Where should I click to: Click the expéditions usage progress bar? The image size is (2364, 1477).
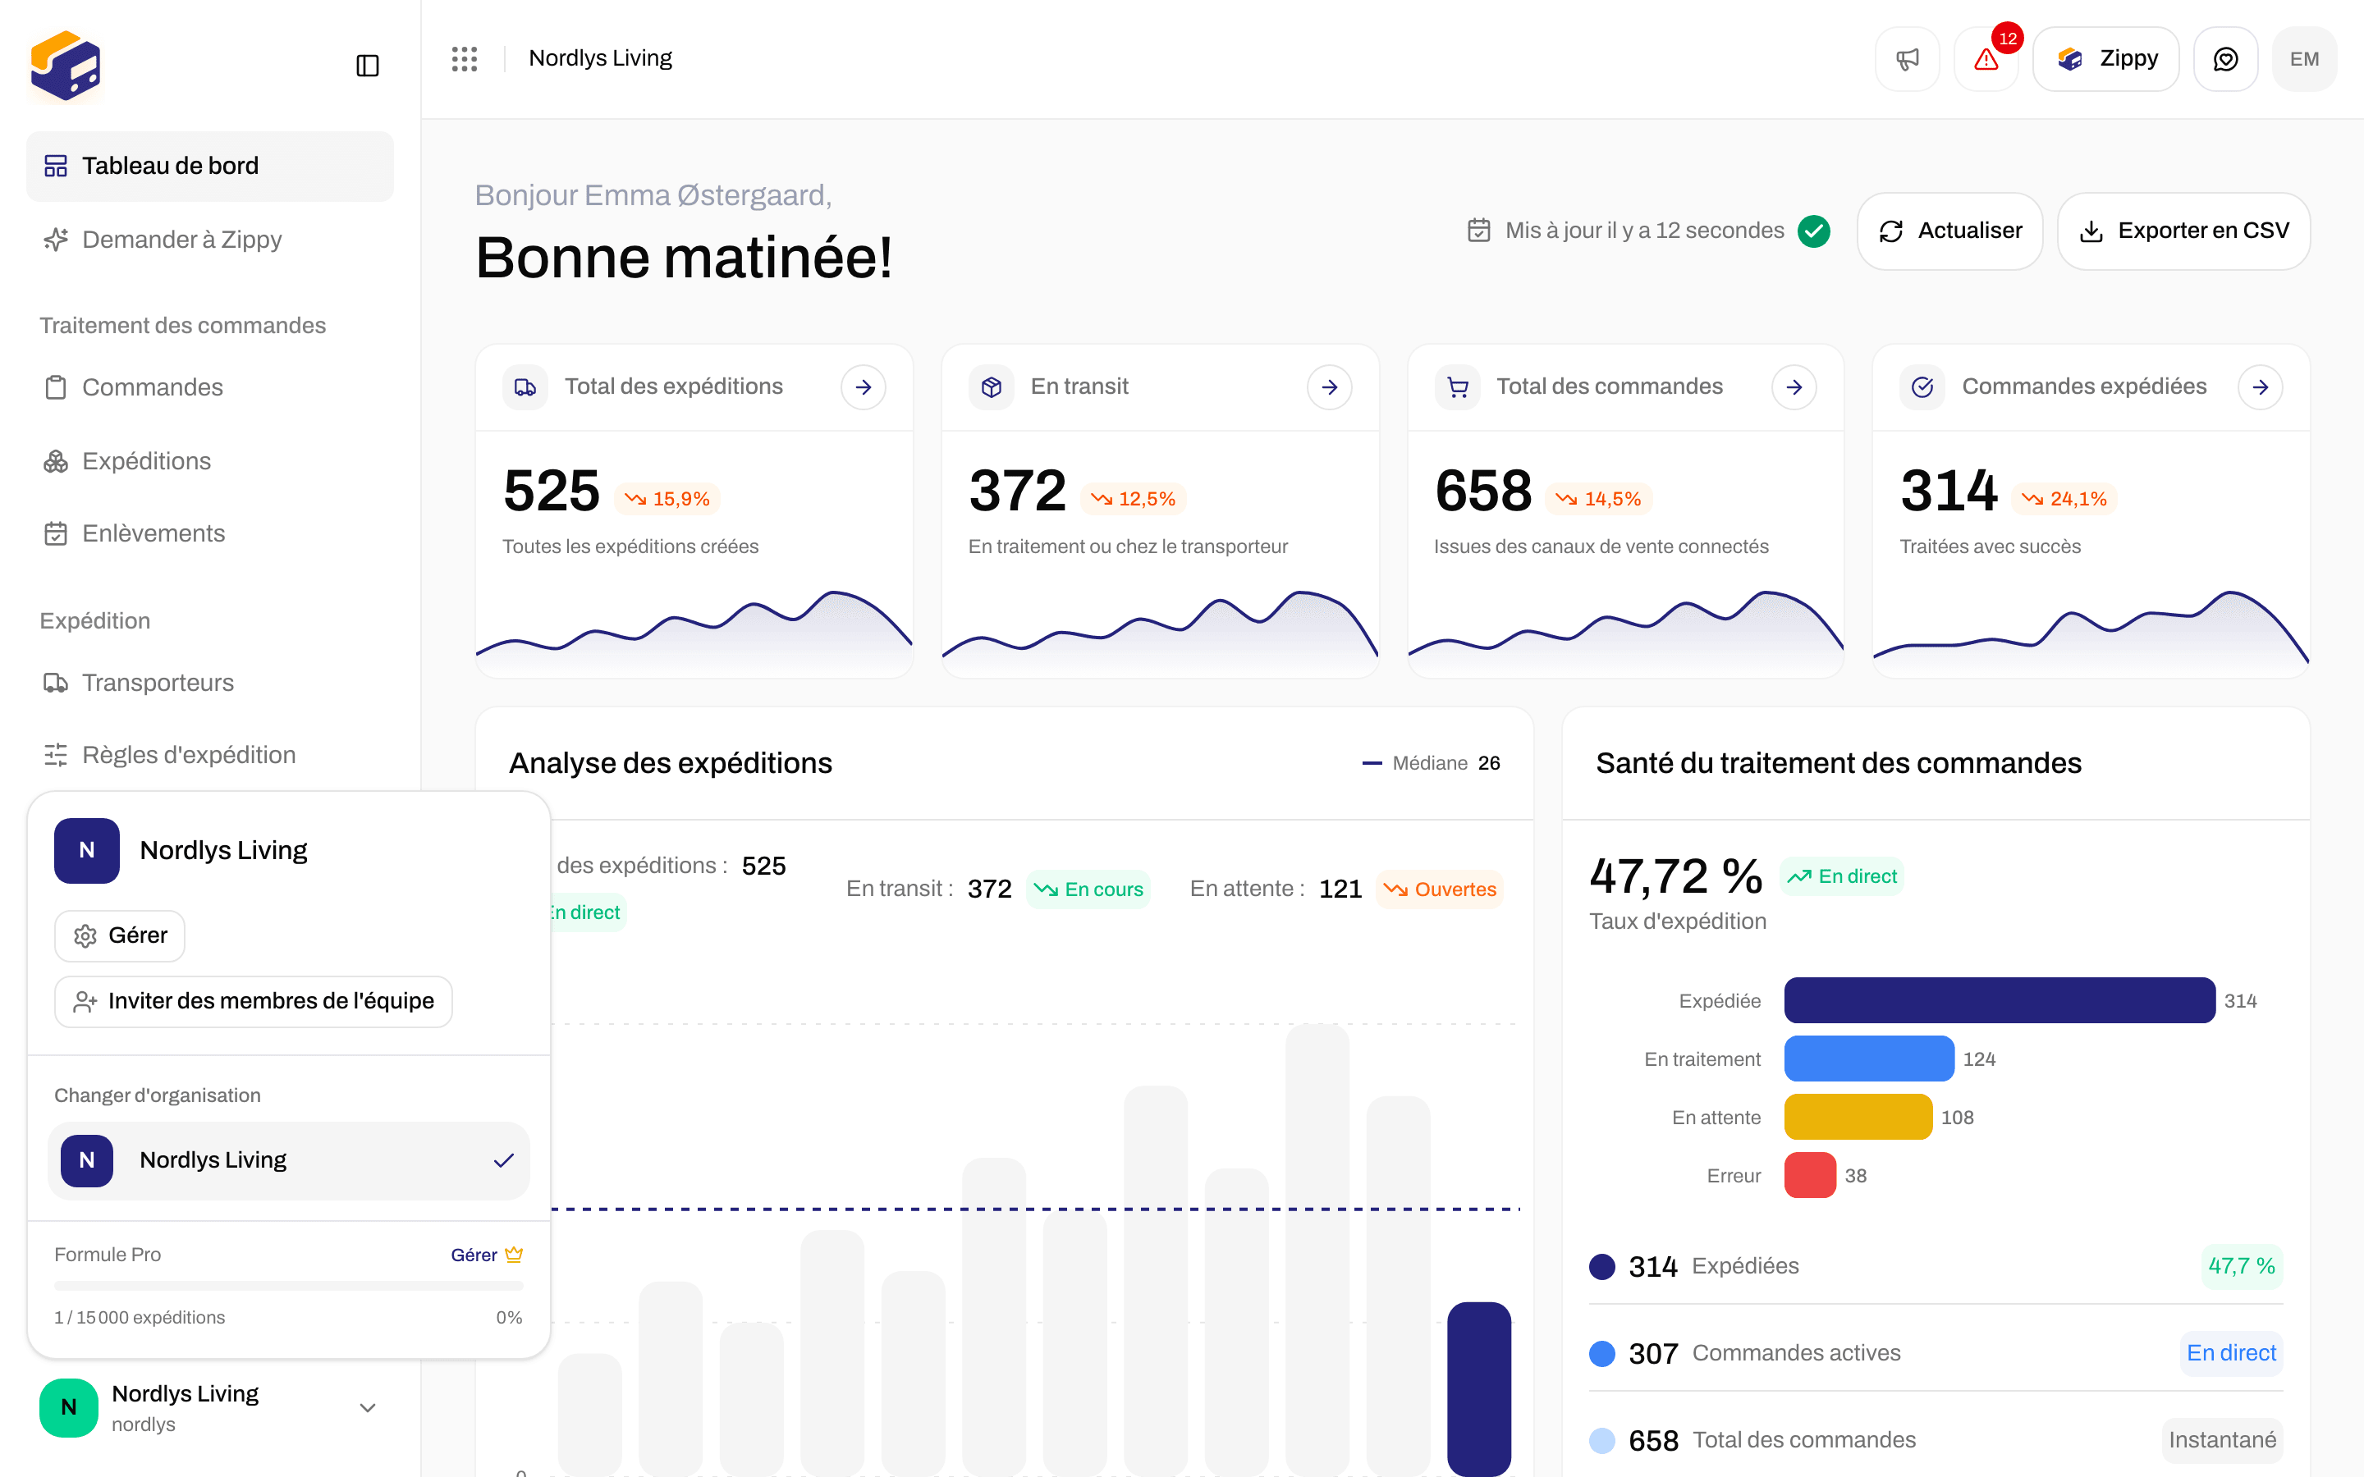[288, 1286]
